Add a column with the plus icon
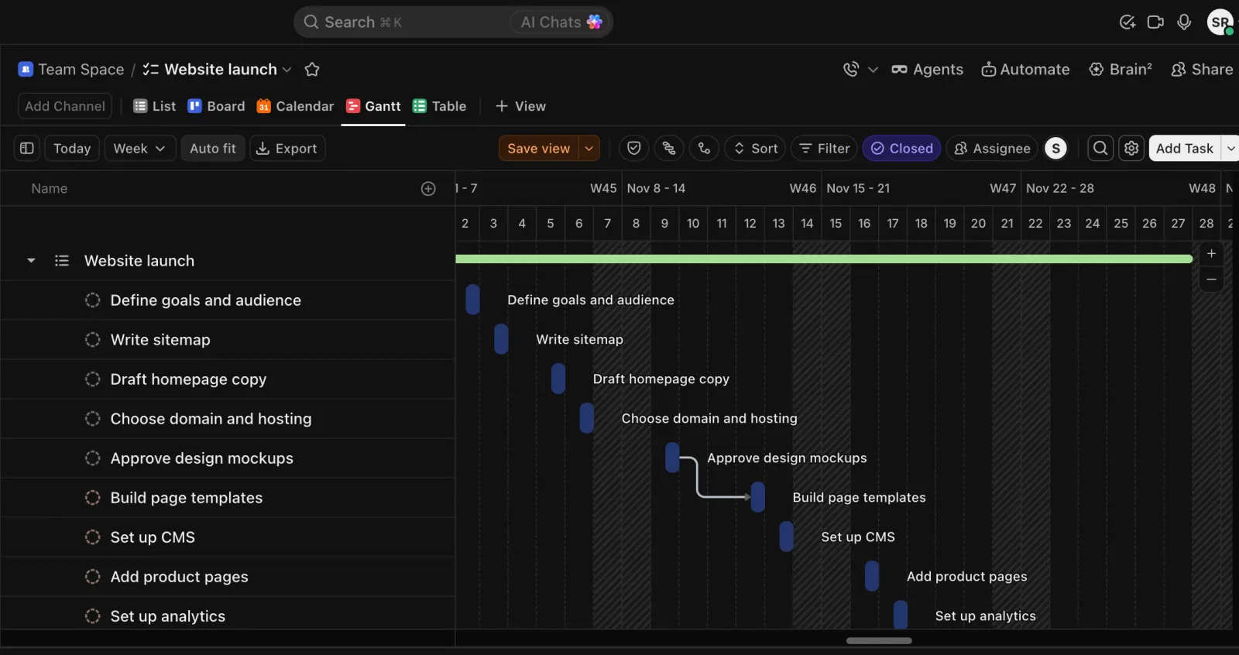The width and height of the screenshot is (1239, 655). (428, 188)
